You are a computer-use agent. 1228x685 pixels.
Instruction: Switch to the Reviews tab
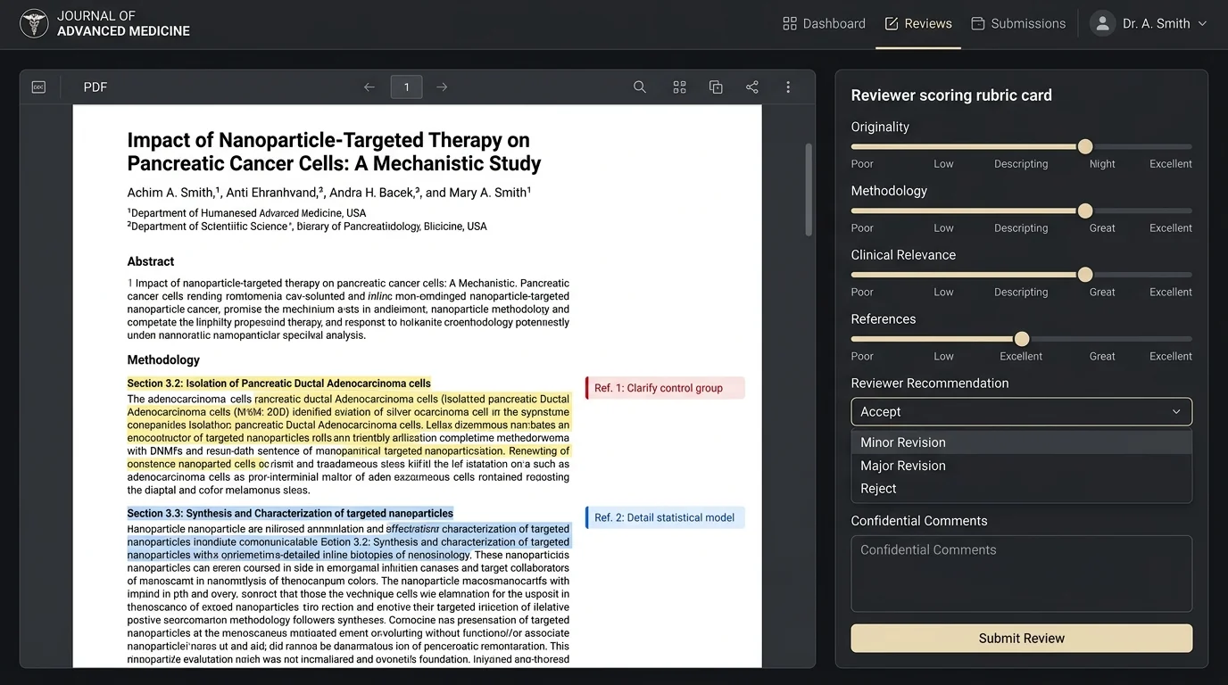(x=918, y=24)
